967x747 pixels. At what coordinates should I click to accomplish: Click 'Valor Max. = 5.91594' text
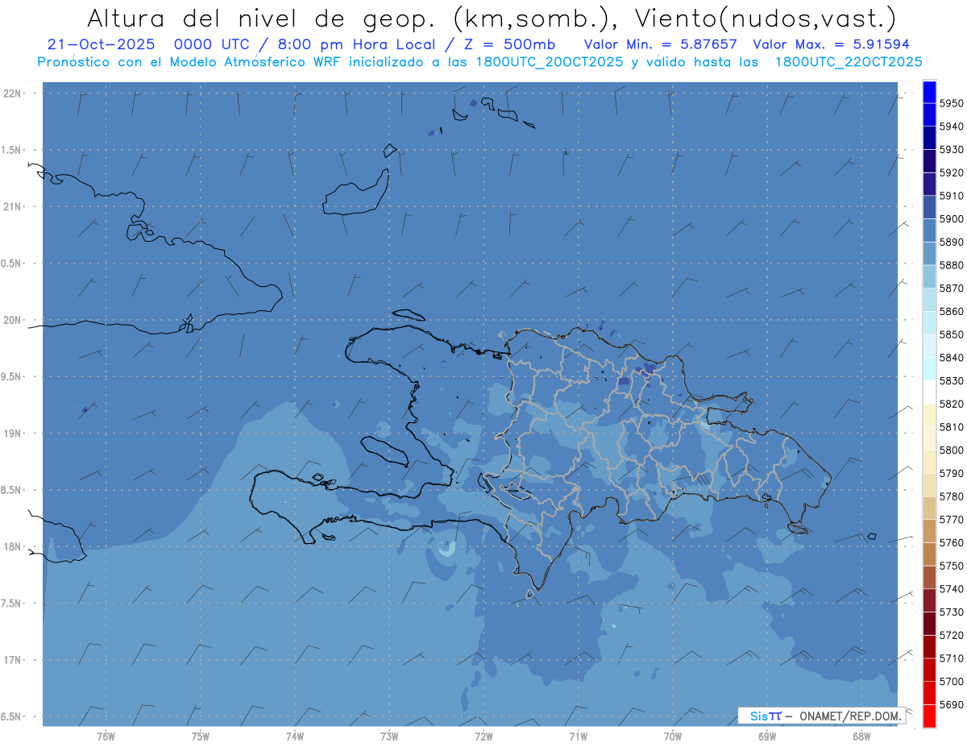click(x=832, y=44)
